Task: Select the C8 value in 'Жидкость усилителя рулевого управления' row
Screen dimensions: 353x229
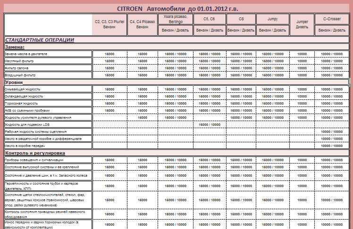Action: pos(241,117)
